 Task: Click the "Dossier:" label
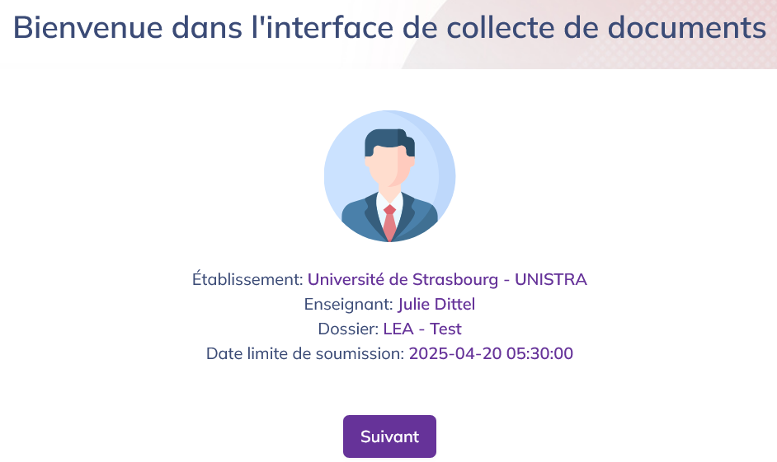[x=348, y=329]
